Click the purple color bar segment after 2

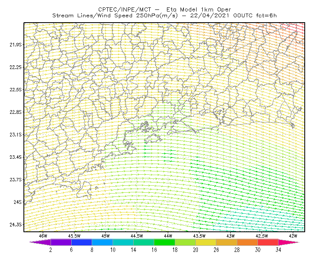click(x=61, y=242)
